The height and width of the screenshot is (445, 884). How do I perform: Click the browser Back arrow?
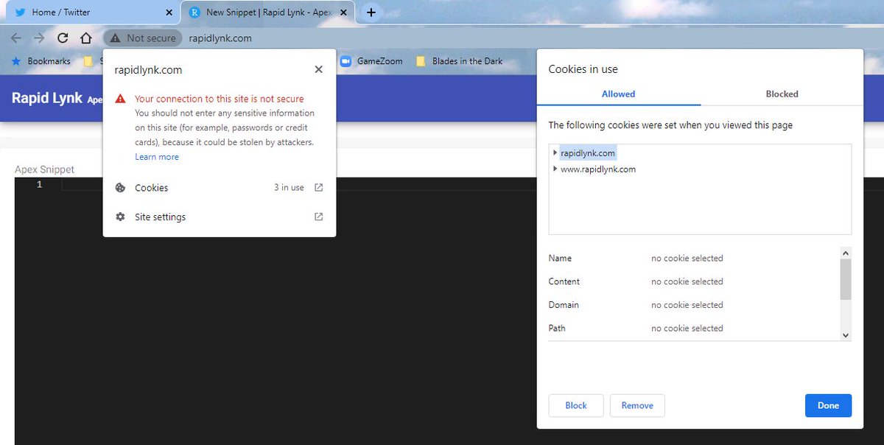[16, 38]
